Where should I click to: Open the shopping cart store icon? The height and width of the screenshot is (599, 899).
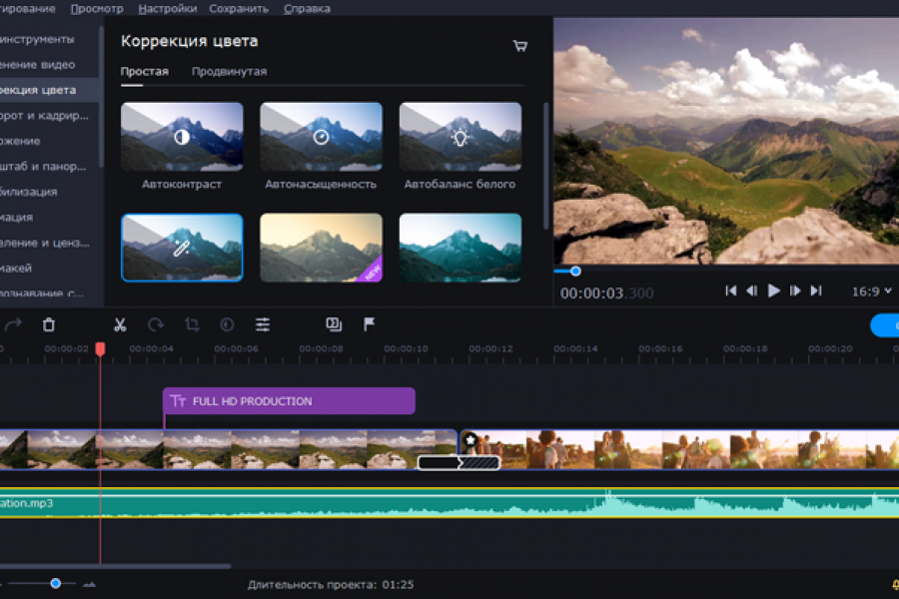pyautogui.click(x=519, y=46)
